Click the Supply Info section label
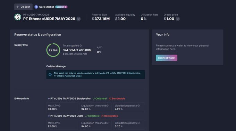 coord(21,45)
